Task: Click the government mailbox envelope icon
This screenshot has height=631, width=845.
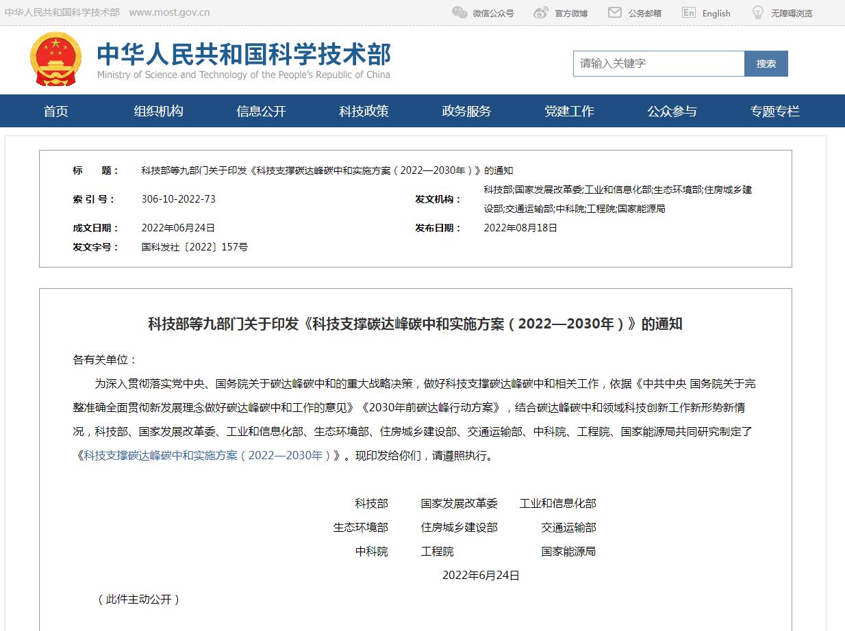Action: [615, 12]
